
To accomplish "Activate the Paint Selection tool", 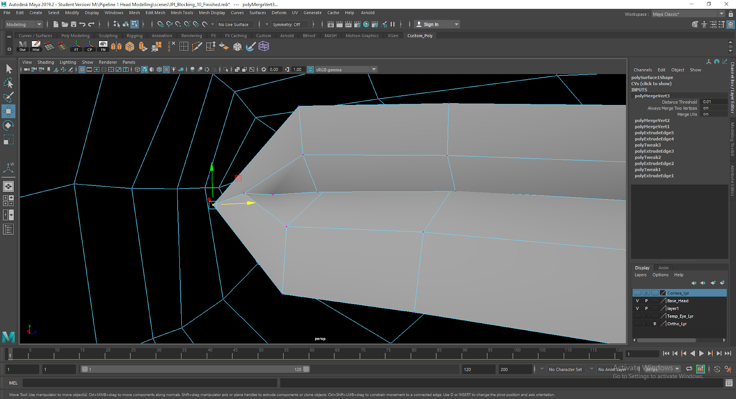I will pos(9,97).
